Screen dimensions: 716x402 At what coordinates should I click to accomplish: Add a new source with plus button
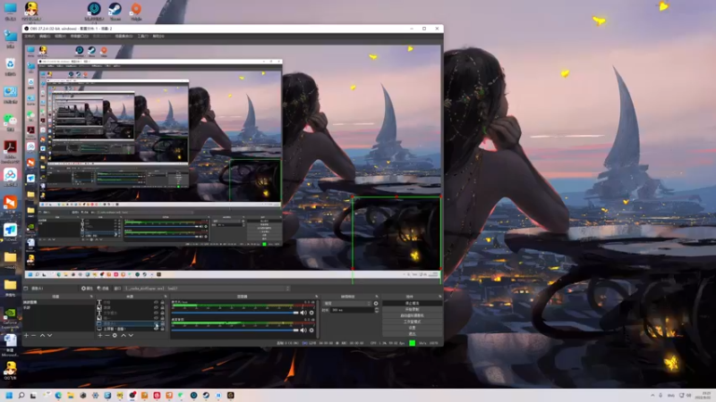tap(100, 336)
